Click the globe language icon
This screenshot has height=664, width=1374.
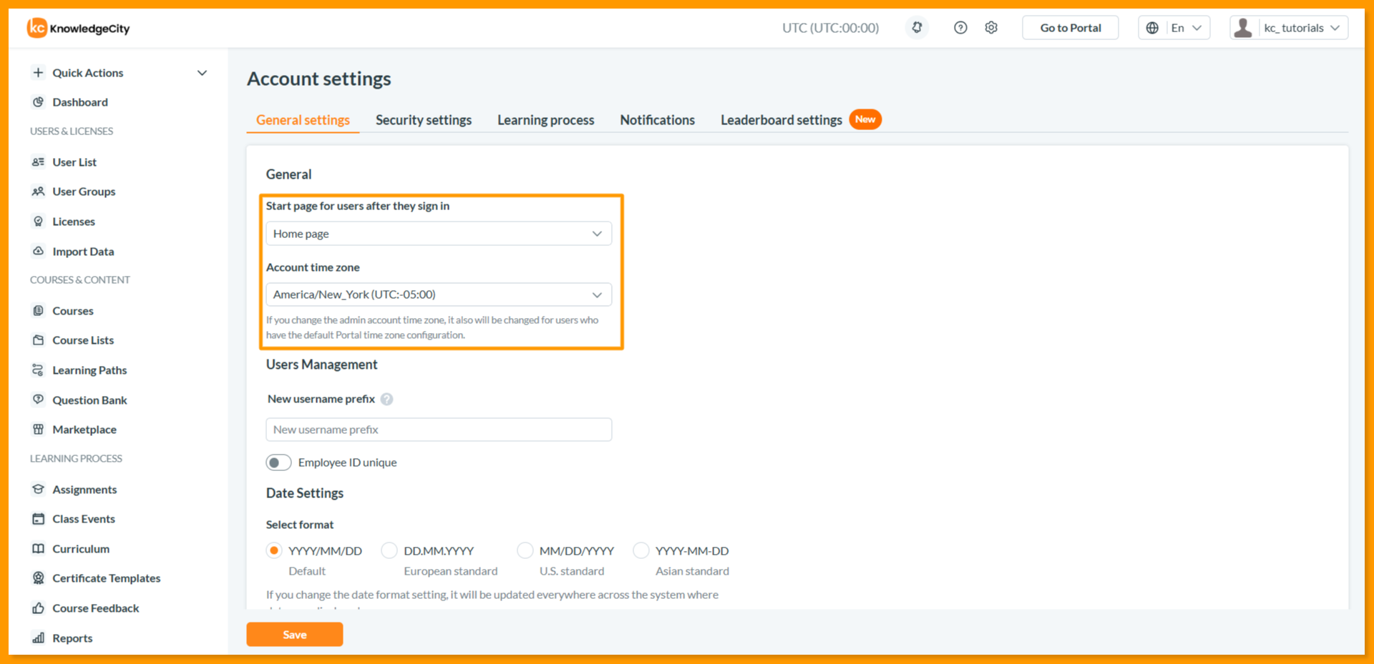(x=1152, y=28)
